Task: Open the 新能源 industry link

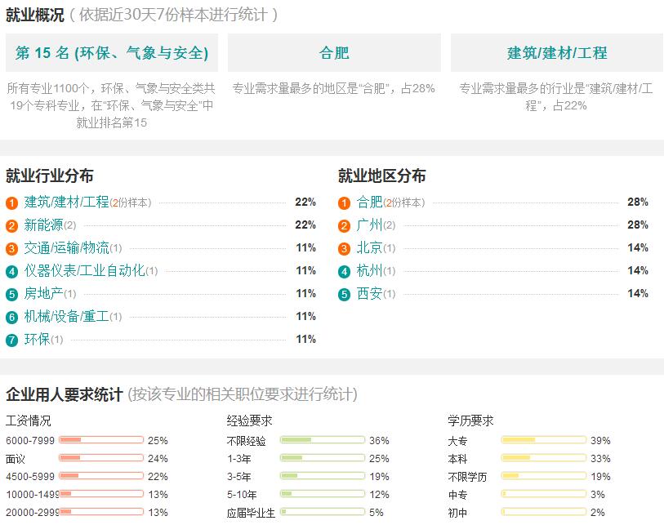Action: 43,225
